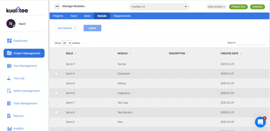Viewport: 270px width, 131px height.
Task: Go to Test Lab in the sidebar
Action: coord(19,78)
